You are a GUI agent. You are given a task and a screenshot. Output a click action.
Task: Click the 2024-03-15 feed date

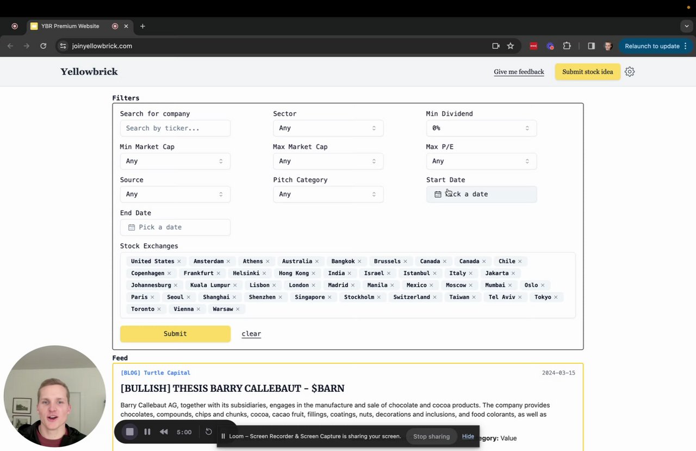(558, 373)
